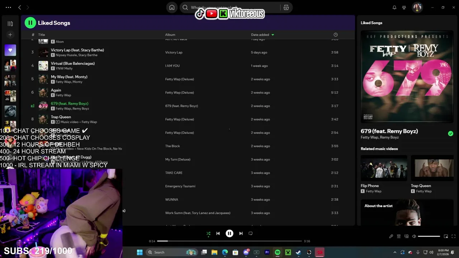Image resolution: width=459 pixels, height=258 pixels.
Task: Enter full screen player view
Action: point(453,236)
